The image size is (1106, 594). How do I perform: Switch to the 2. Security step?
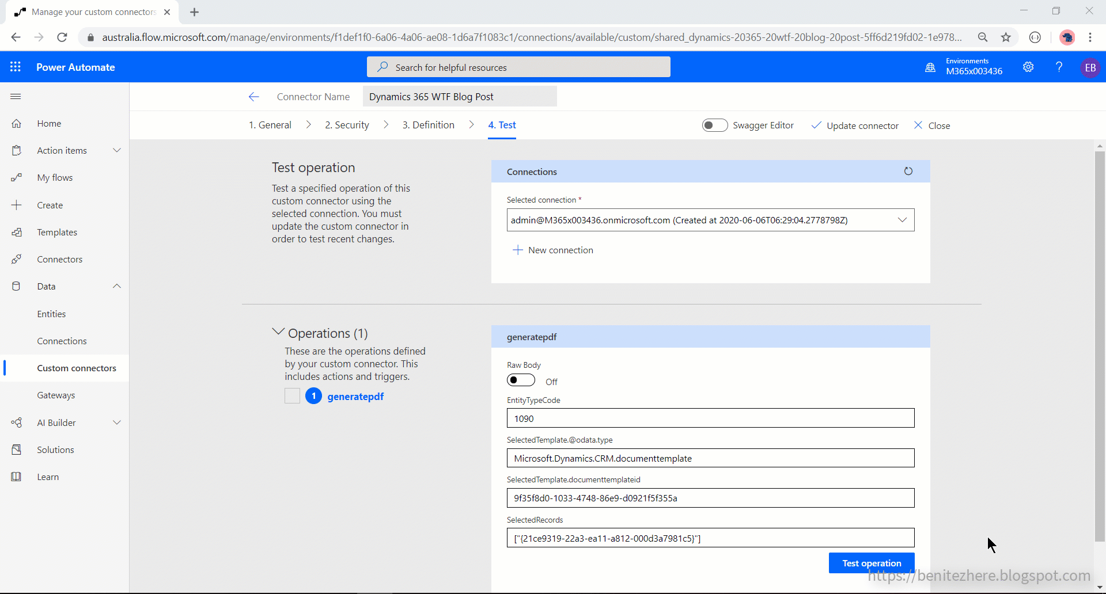coord(346,124)
